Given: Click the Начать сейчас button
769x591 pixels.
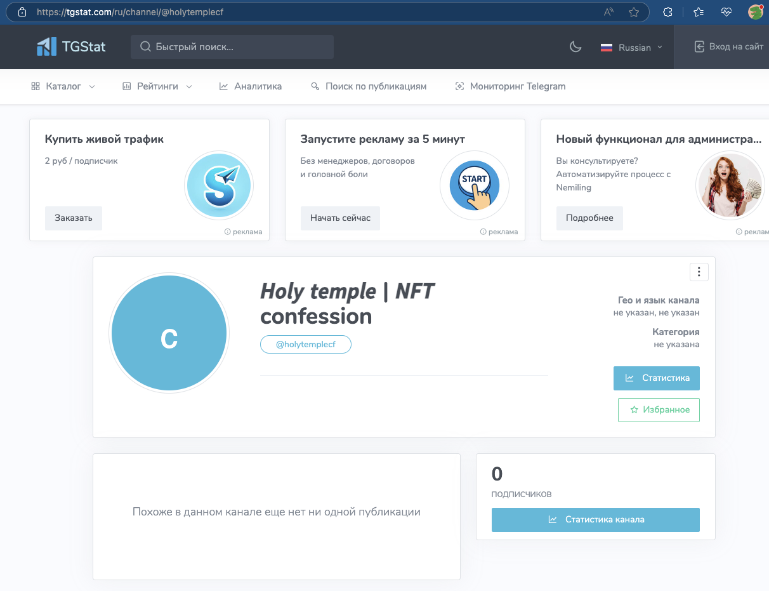Looking at the screenshot, I should [340, 218].
